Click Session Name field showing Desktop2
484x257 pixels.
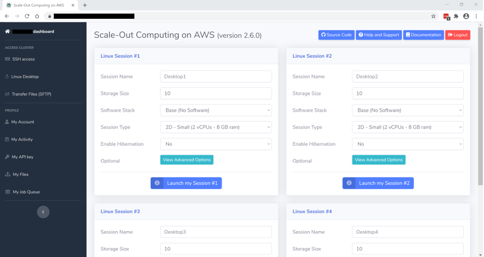coord(408,76)
